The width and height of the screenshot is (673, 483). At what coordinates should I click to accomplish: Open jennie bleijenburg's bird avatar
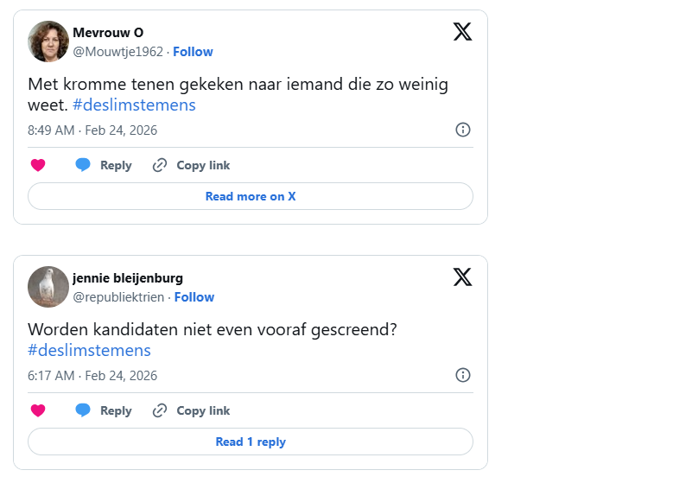click(48, 287)
